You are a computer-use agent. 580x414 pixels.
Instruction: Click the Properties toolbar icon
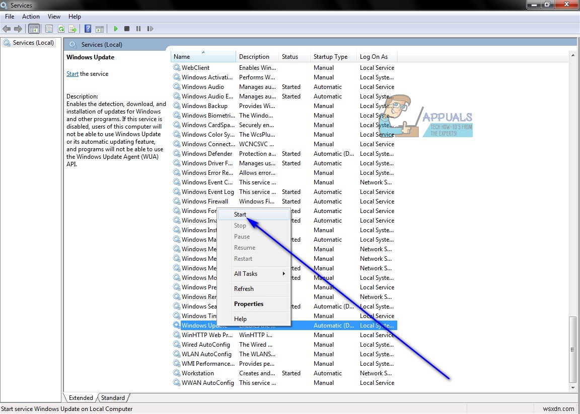point(48,29)
